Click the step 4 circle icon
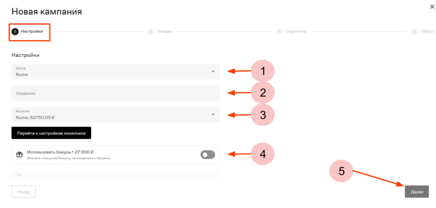This screenshot has height=208, width=436. [x=414, y=31]
